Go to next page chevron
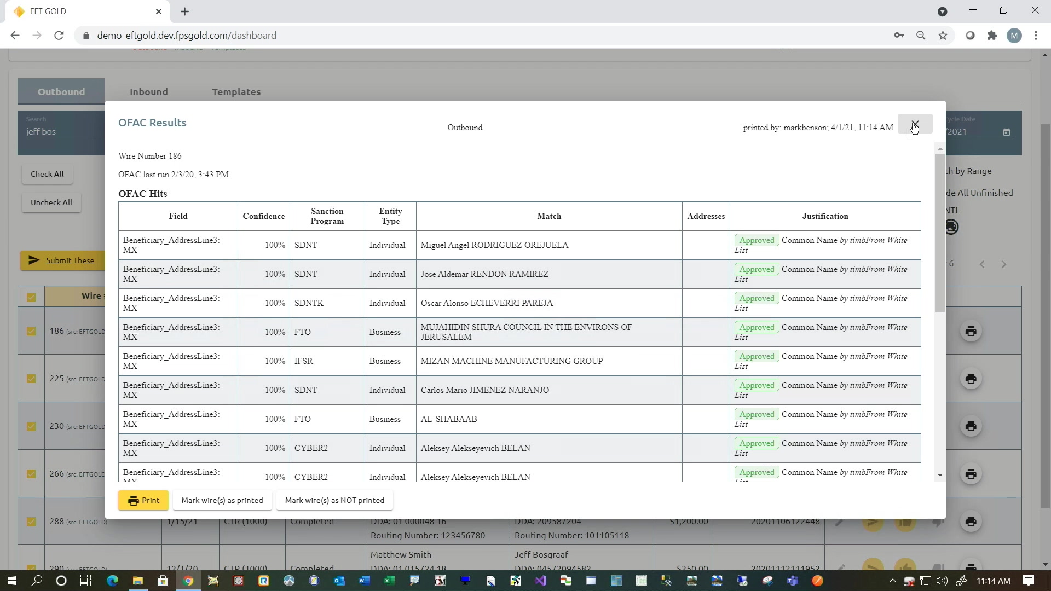The image size is (1051, 591). pos(1003,264)
